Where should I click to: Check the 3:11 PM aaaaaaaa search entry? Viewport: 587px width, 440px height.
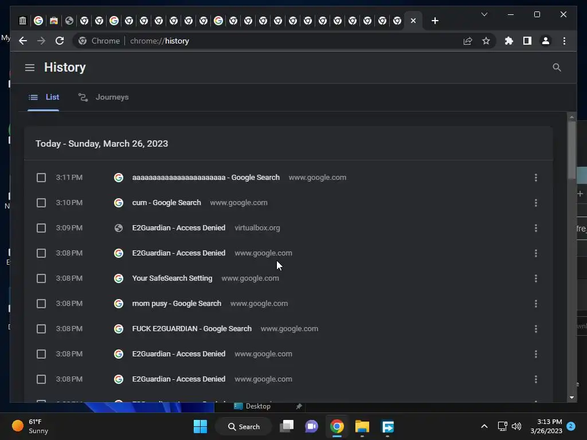[41, 178]
